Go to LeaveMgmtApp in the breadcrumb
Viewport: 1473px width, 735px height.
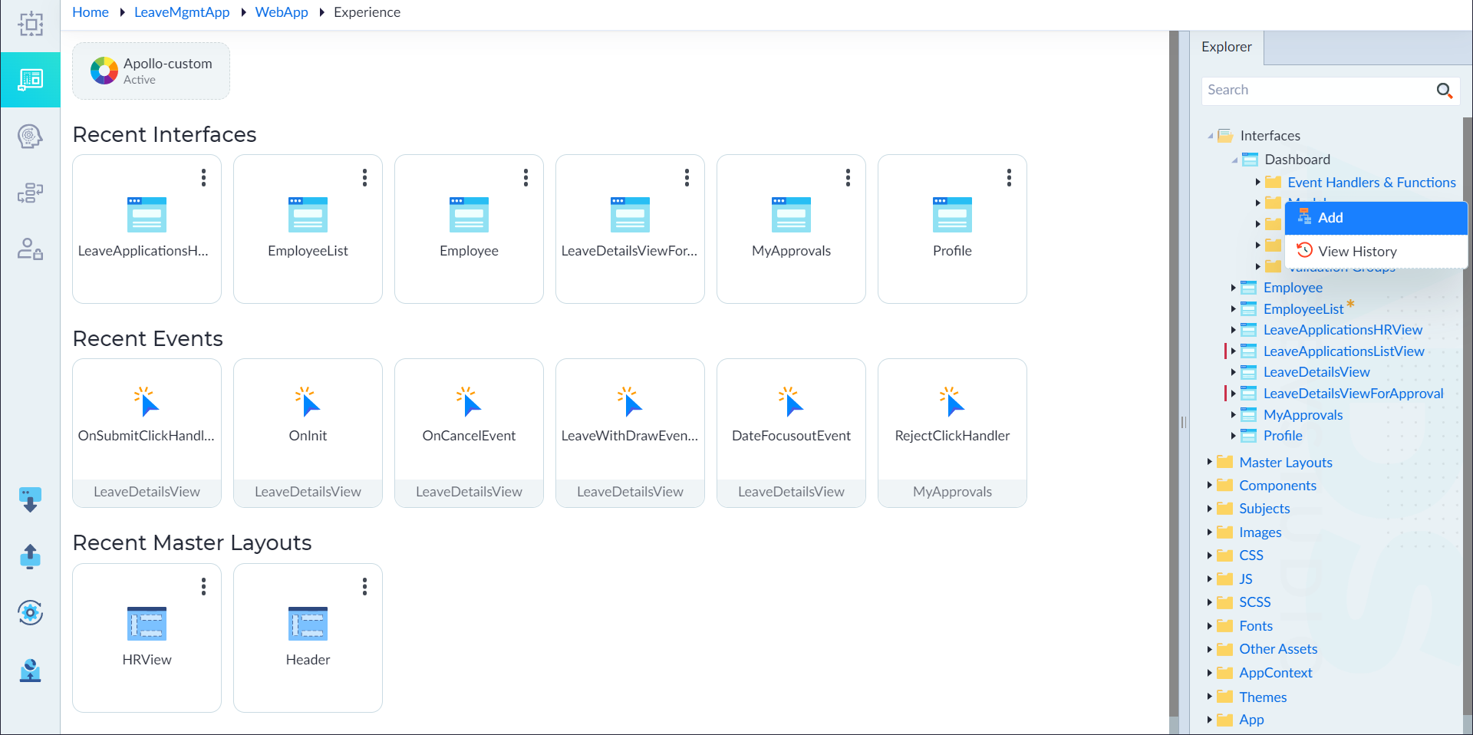point(182,12)
